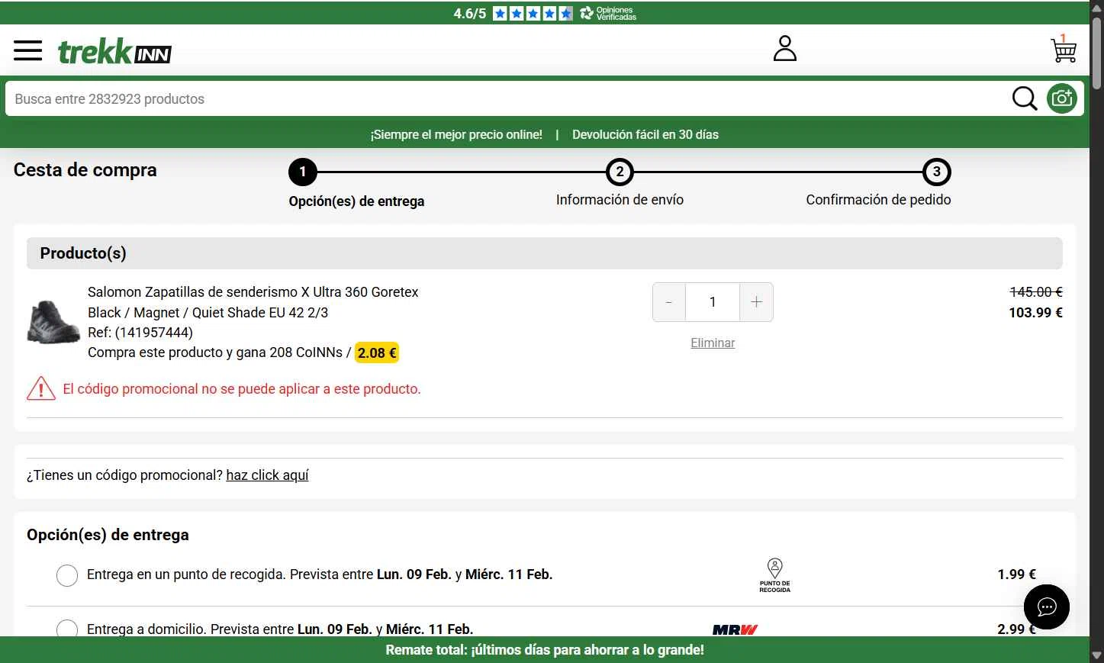Click the 2.08 € CoINNs badge
1104x663 pixels.
377,352
